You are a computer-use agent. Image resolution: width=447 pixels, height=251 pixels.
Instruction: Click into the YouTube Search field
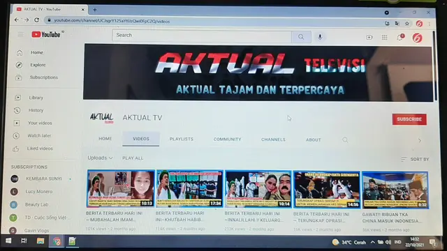pos(202,36)
